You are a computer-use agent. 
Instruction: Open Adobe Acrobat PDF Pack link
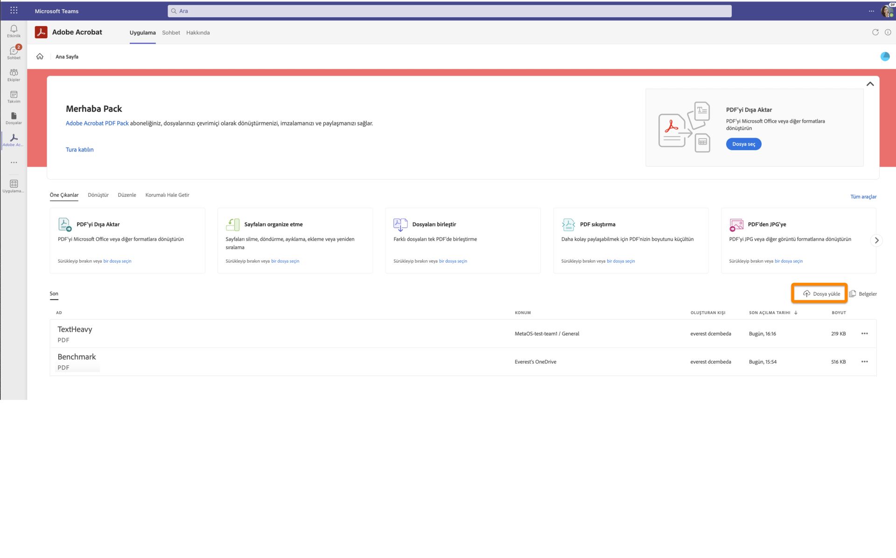click(x=97, y=123)
